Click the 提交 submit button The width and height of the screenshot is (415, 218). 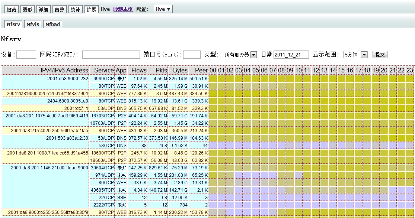[380, 55]
